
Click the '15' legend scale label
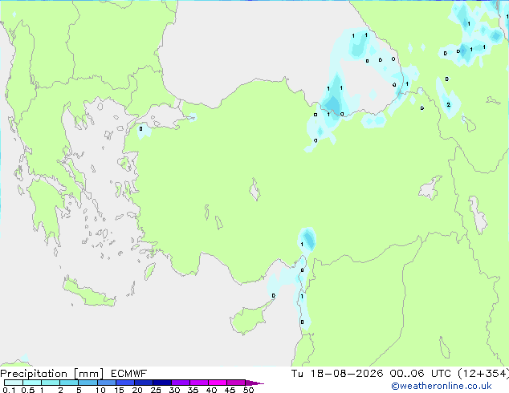pyautogui.click(x=119, y=390)
